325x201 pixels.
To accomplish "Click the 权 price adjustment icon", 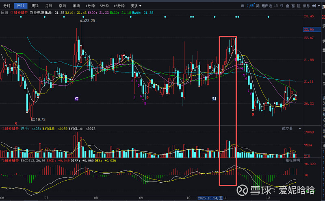I will pyautogui.click(x=282, y=6).
